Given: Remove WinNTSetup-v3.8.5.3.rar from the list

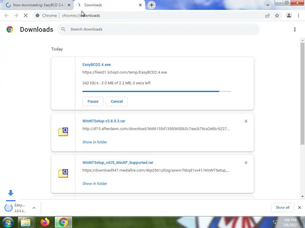Looking at the screenshot, I should tap(246, 121).
